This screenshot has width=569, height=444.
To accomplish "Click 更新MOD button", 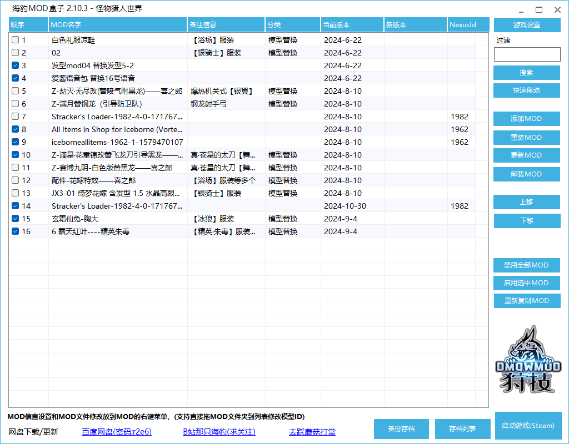I will (527, 155).
